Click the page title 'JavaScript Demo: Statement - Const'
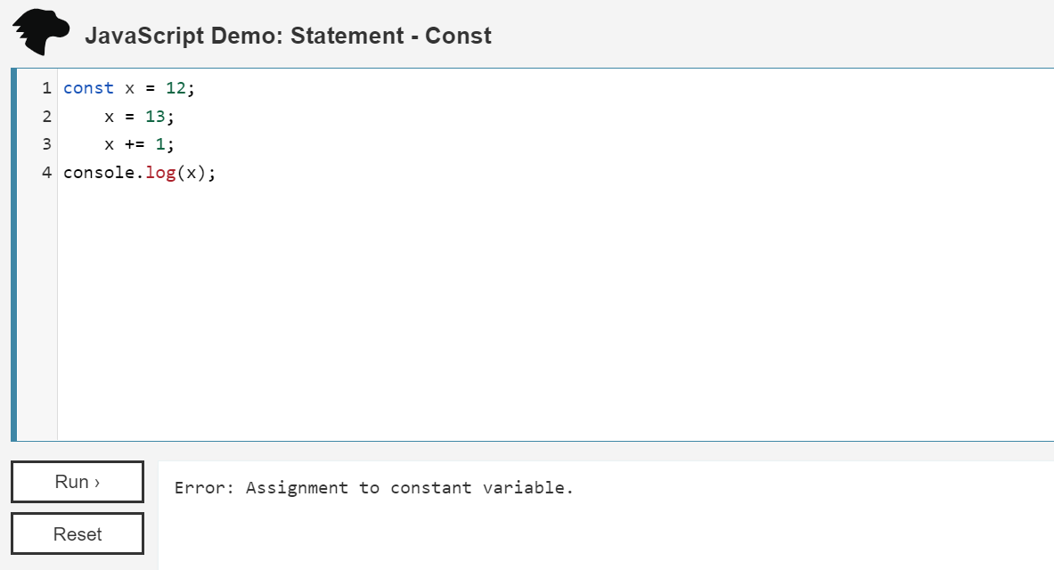 point(288,36)
